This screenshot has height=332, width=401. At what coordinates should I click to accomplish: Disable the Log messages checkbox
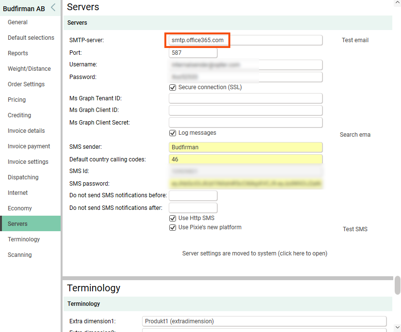(x=172, y=133)
